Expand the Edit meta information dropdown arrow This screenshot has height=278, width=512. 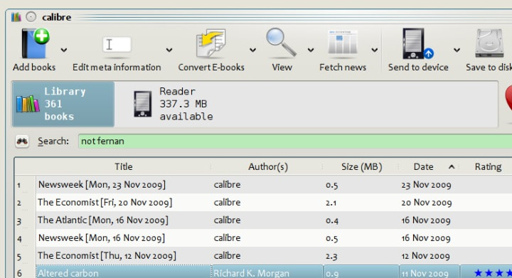pyautogui.click(x=169, y=50)
